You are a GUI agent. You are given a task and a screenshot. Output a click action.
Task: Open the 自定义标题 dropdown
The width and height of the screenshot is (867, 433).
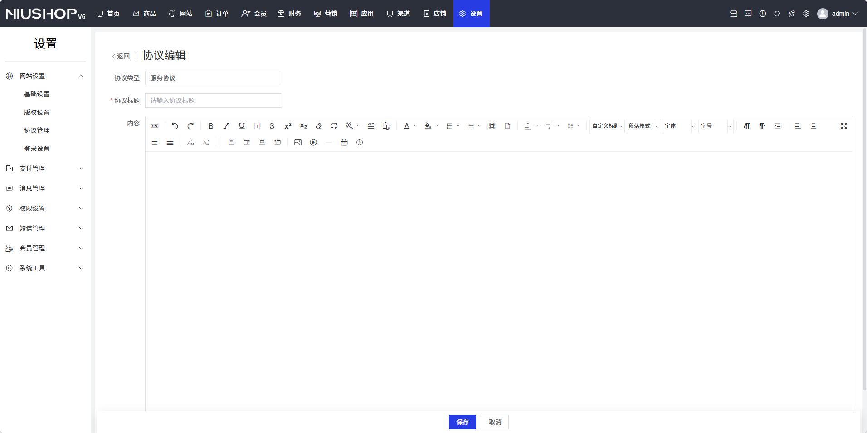pyautogui.click(x=607, y=126)
